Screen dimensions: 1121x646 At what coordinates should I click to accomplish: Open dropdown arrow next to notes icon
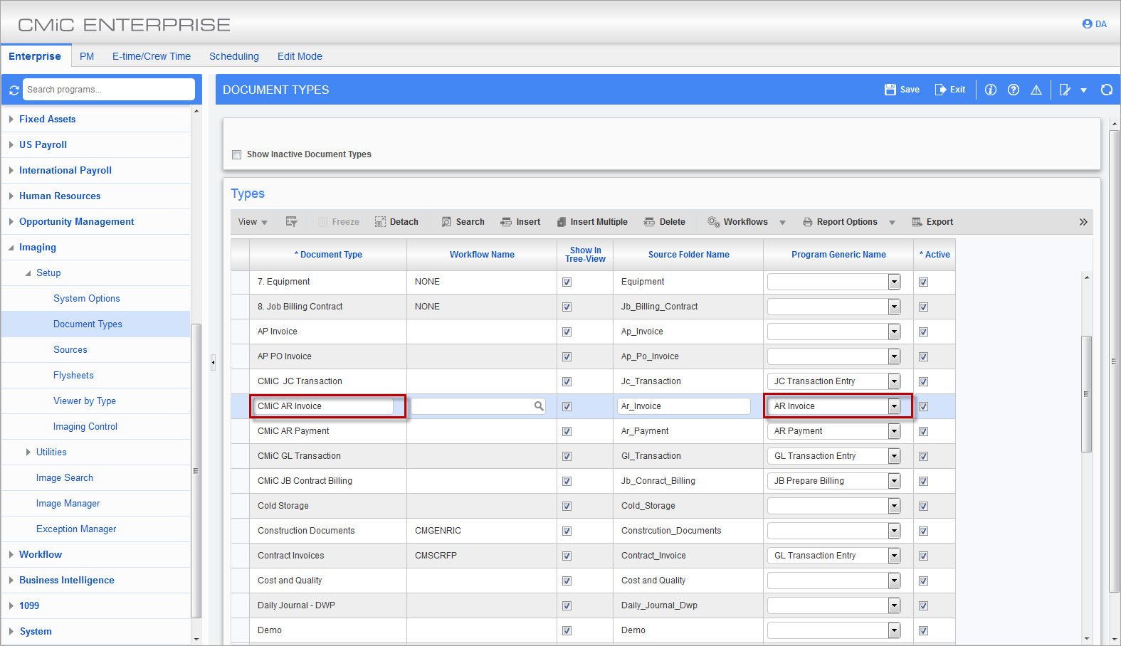(1083, 90)
